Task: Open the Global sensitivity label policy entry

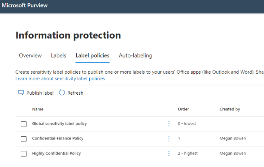Action: point(59,124)
